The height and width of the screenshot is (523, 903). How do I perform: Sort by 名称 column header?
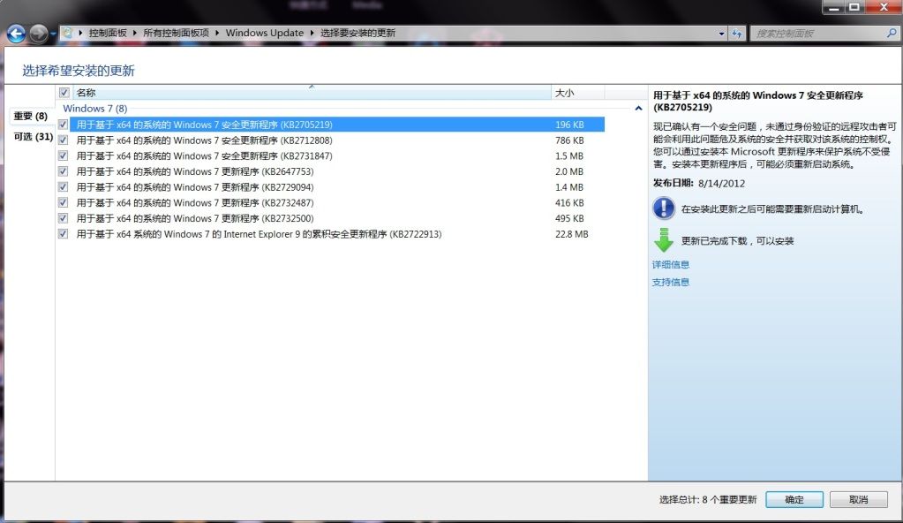312,92
